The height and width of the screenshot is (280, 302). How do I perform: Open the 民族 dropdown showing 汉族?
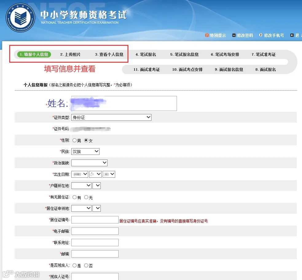pyautogui.click(x=85, y=151)
